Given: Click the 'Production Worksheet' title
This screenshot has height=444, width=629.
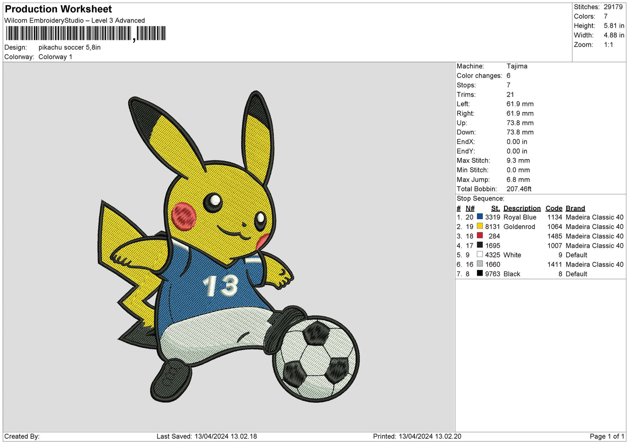Looking at the screenshot, I should [58, 9].
